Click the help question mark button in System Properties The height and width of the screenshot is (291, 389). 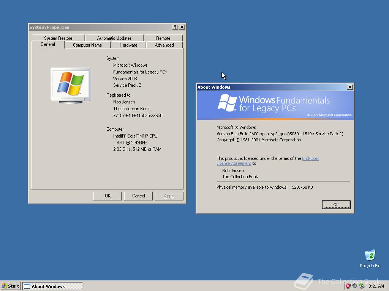coord(175,27)
